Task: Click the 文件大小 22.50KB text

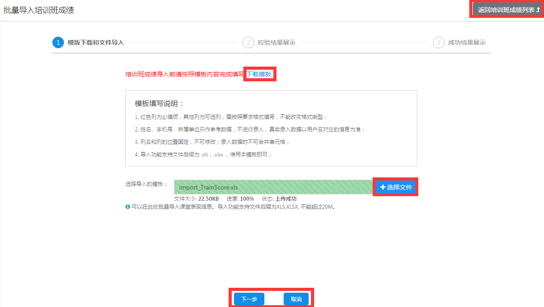Action: 196,198
